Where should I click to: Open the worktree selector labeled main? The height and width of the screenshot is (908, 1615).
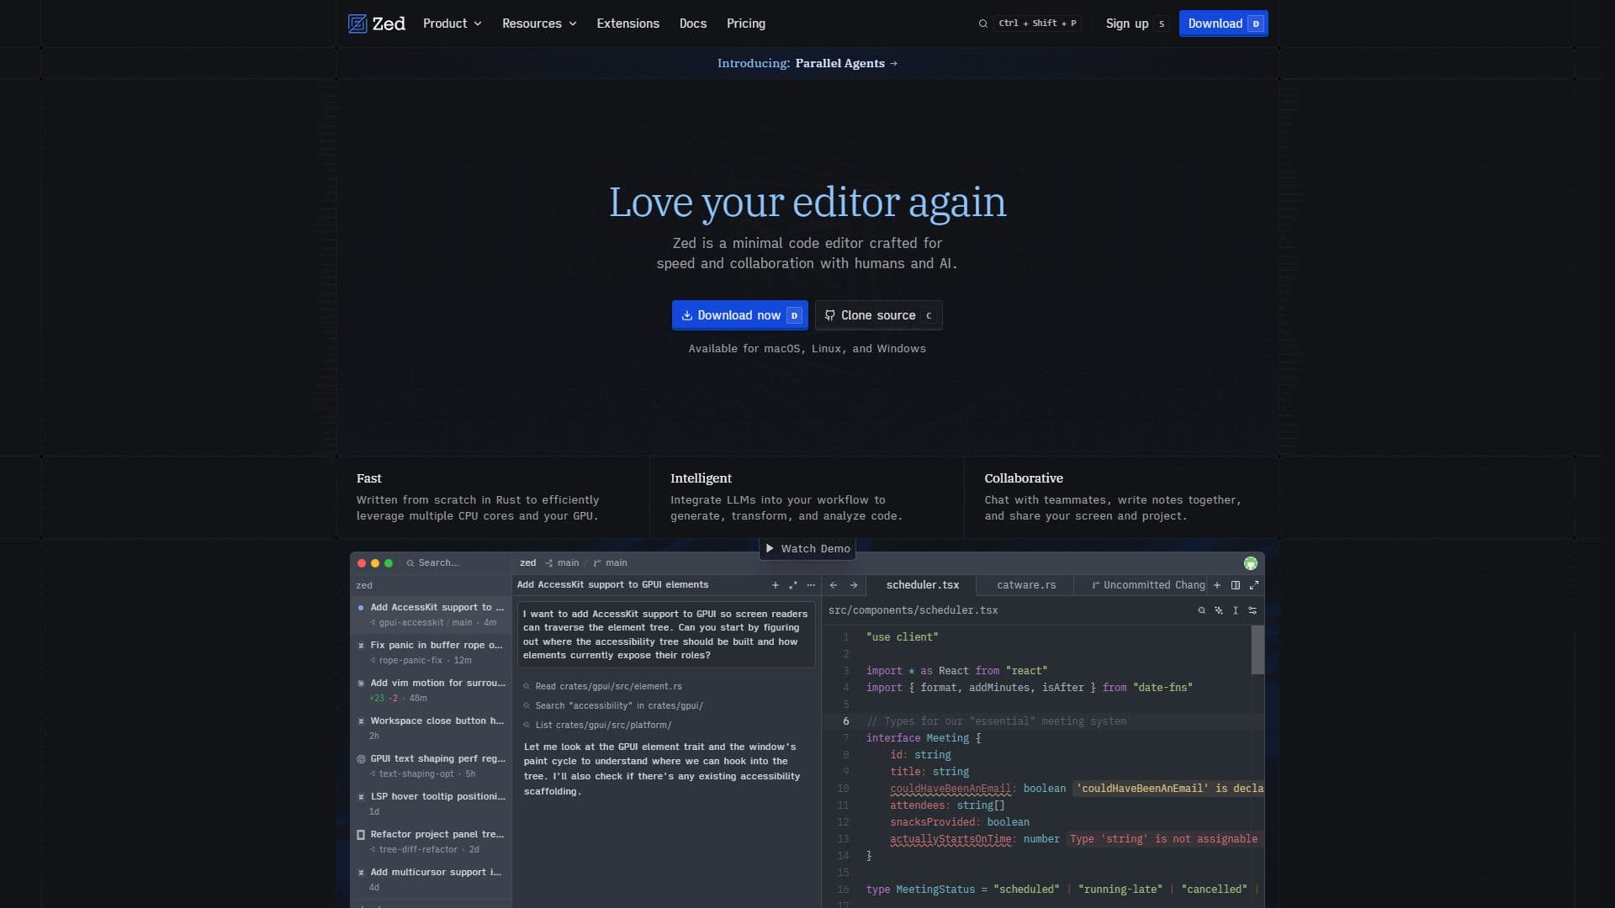562,563
